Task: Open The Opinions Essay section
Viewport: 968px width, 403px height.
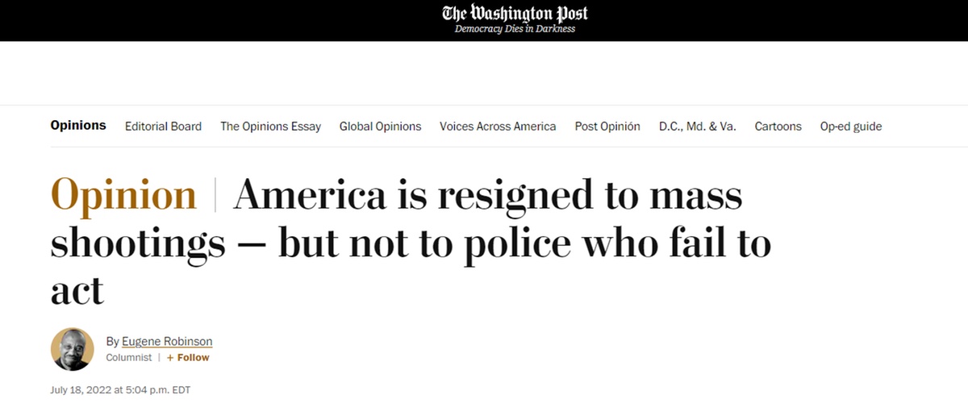Action: coord(270,127)
